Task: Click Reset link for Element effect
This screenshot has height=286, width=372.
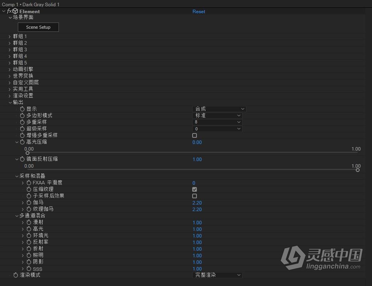Action: (x=199, y=11)
